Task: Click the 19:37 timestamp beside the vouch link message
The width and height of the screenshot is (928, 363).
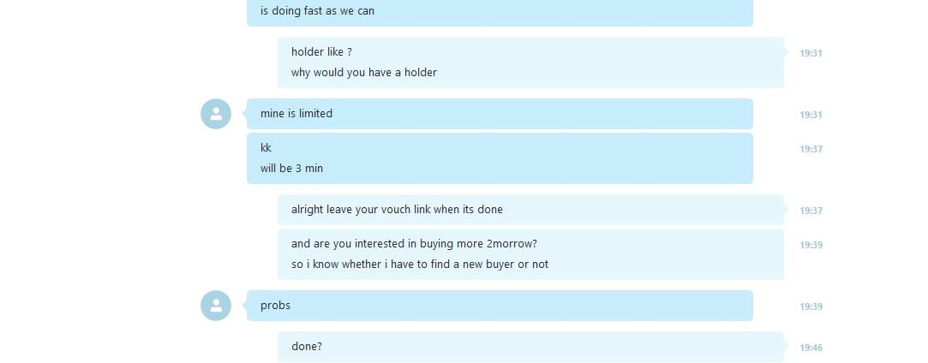Action: click(x=811, y=211)
